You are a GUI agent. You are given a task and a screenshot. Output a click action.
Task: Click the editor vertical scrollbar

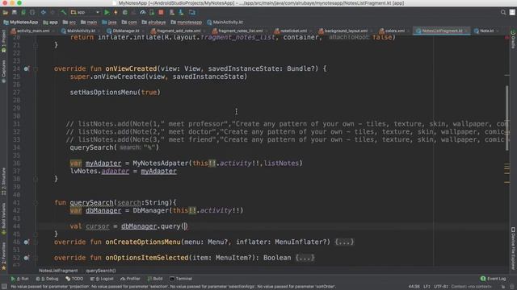coord(507,118)
